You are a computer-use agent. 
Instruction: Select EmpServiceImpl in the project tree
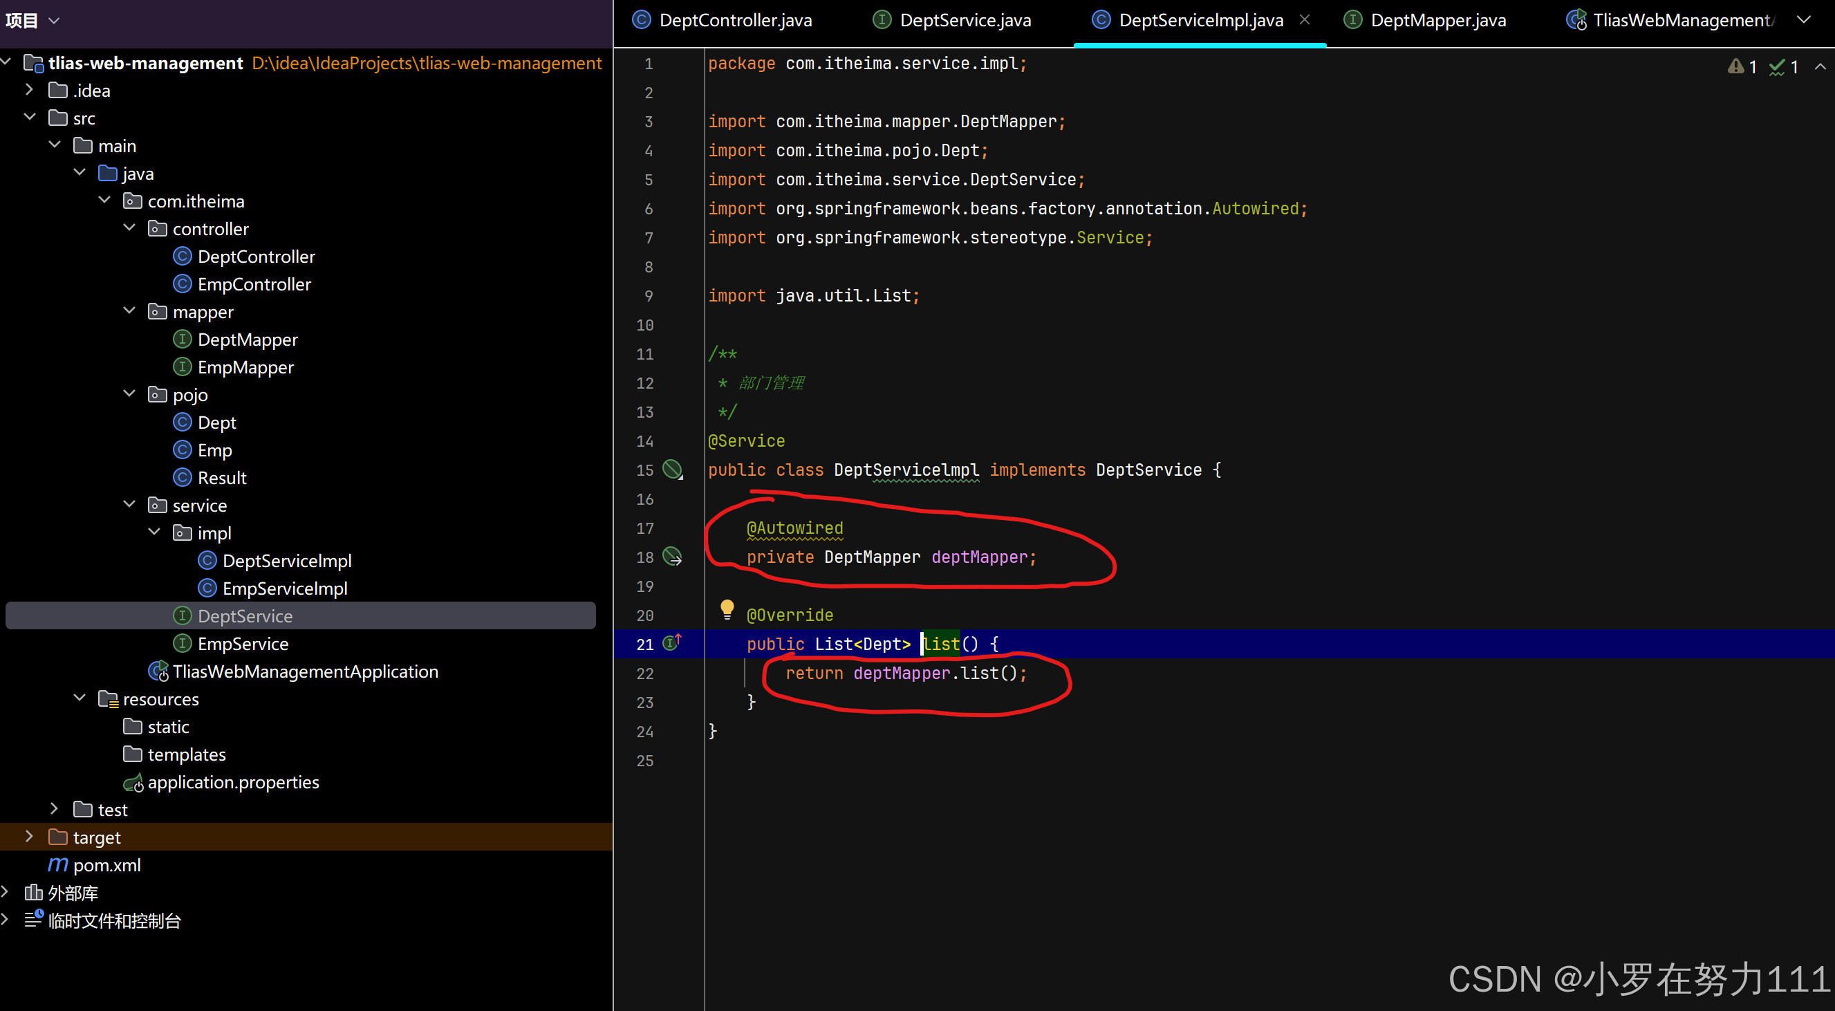(284, 588)
